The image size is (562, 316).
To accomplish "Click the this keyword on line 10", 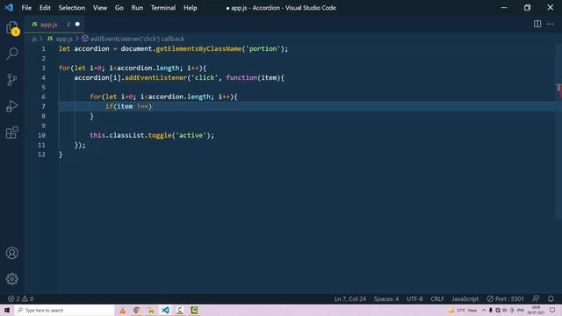I will [97, 135].
